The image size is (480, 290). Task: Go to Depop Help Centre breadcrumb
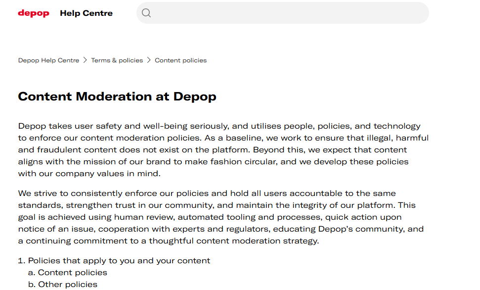(48, 60)
